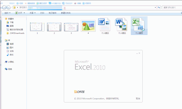Select 收藏夹 in the navigation pane
The width and height of the screenshot is (182, 109).
pyautogui.click(x=11, y=19)
